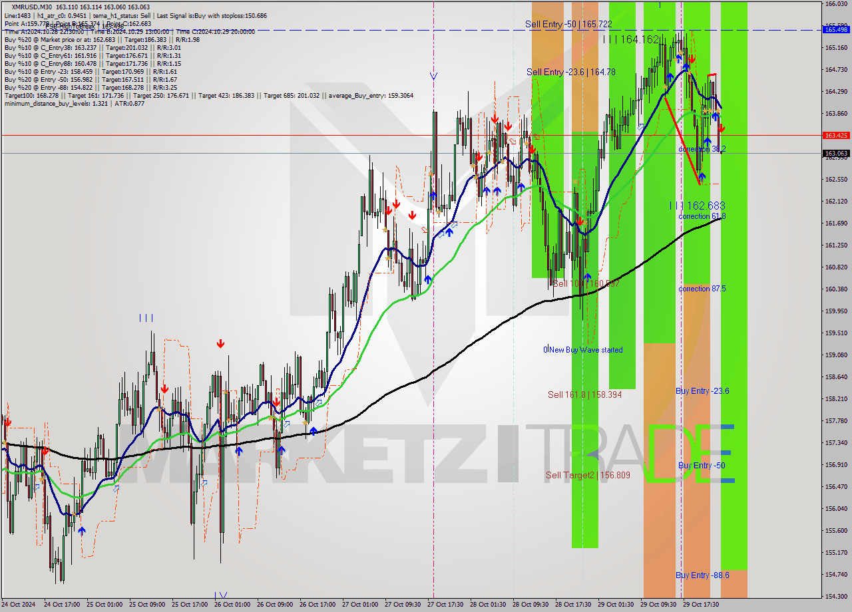Screen dimensions: 852x612
Task: Click the XMRUSD,M30 symbol title
Action: [32, 7]
